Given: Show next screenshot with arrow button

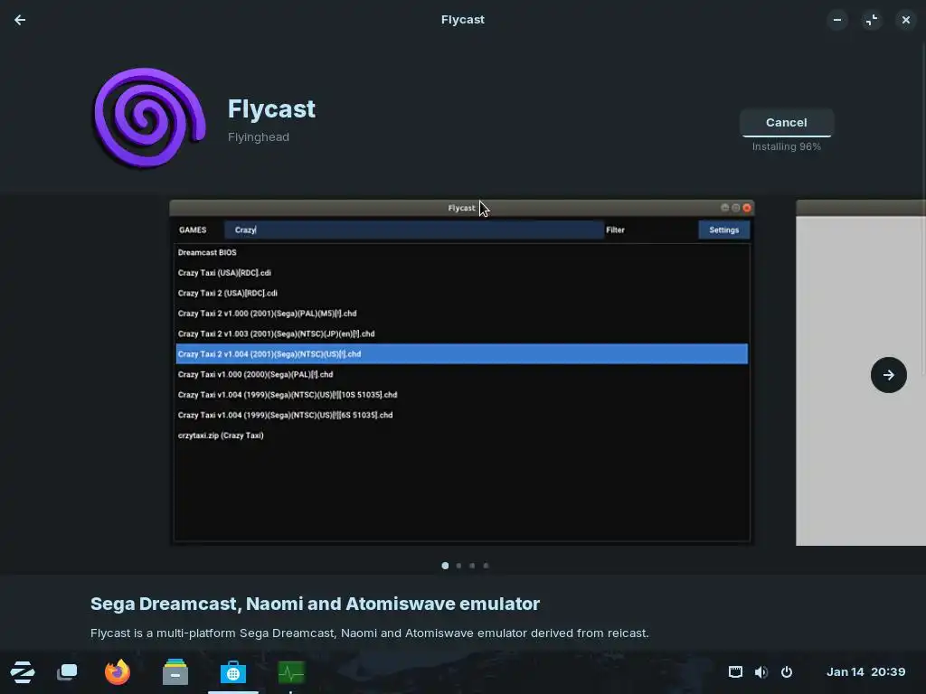Looking at the screenshot, I should (888, 375).
